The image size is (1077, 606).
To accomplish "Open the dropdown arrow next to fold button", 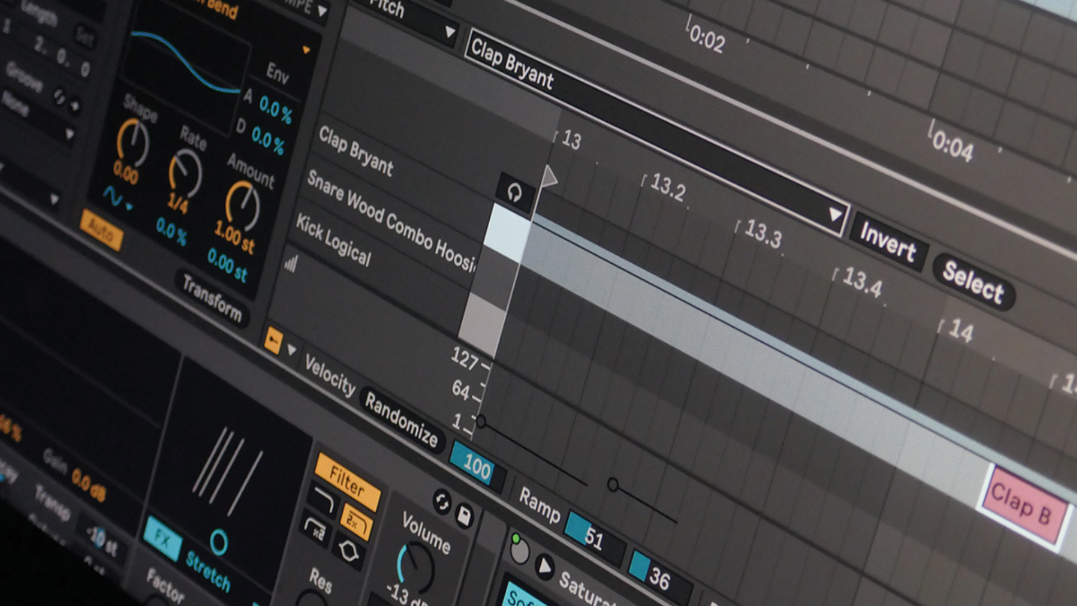I will tap(292, 350).
